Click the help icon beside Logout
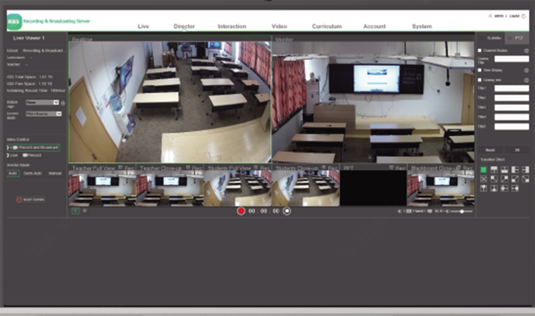The width and height of the screenshot is (535, 316). [x=523, y=16]
